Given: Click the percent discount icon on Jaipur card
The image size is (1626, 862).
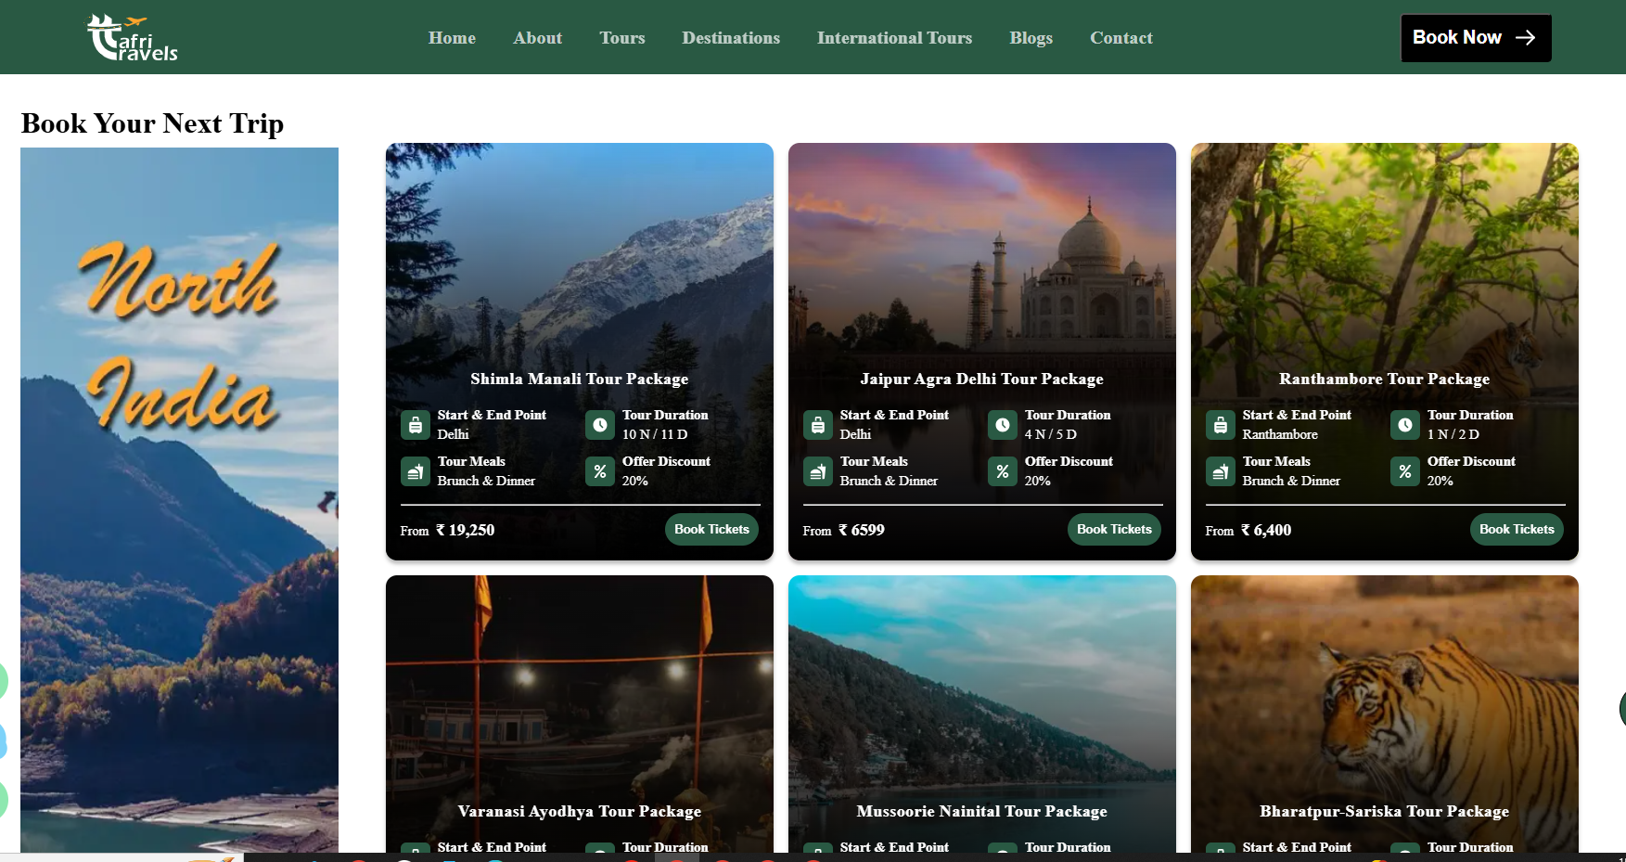Looking at the screenshot, I should pos(1003,471).
